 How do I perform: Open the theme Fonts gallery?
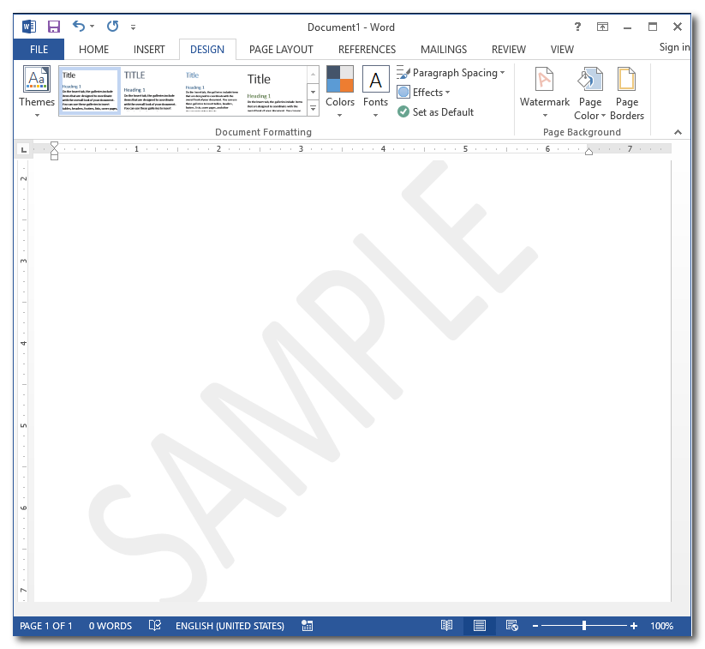point(375,92)
